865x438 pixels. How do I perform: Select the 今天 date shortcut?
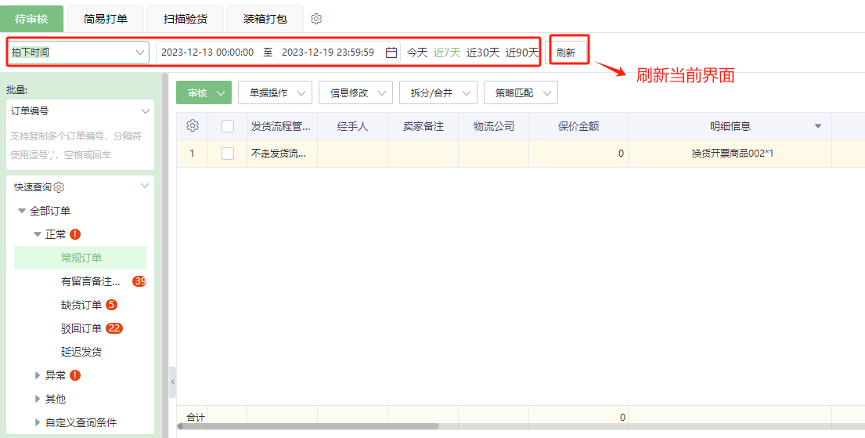coord(417,52)
